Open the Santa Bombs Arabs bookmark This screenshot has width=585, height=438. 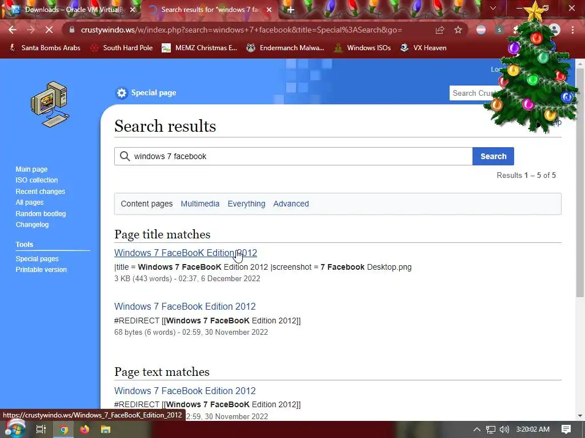45,48
